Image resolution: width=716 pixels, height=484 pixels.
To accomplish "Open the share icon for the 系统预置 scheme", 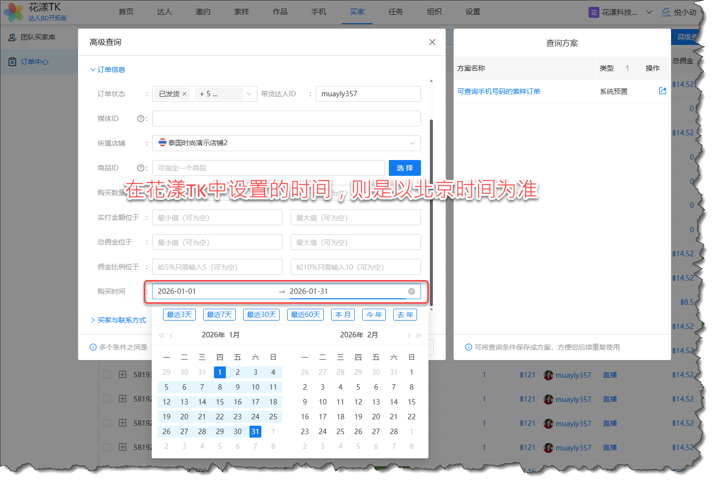I will [663, 91].
